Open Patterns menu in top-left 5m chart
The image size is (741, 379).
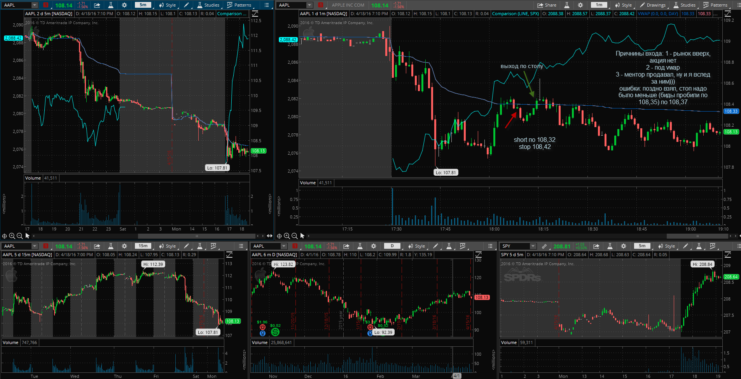point(239,5)
